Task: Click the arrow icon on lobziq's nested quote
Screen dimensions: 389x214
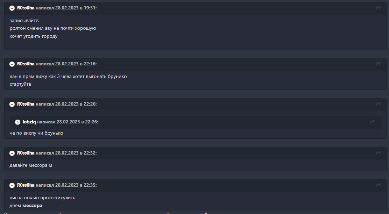Action: [x=373, y=122]
